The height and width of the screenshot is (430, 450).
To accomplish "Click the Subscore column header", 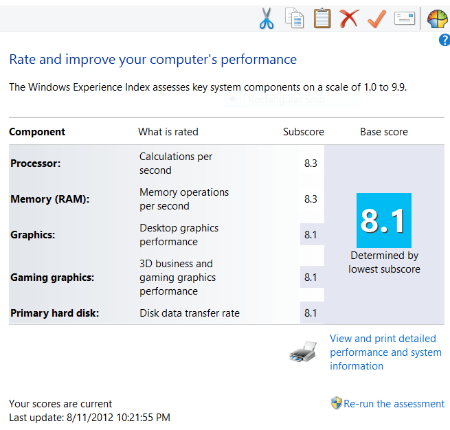I will click(304, 132).
